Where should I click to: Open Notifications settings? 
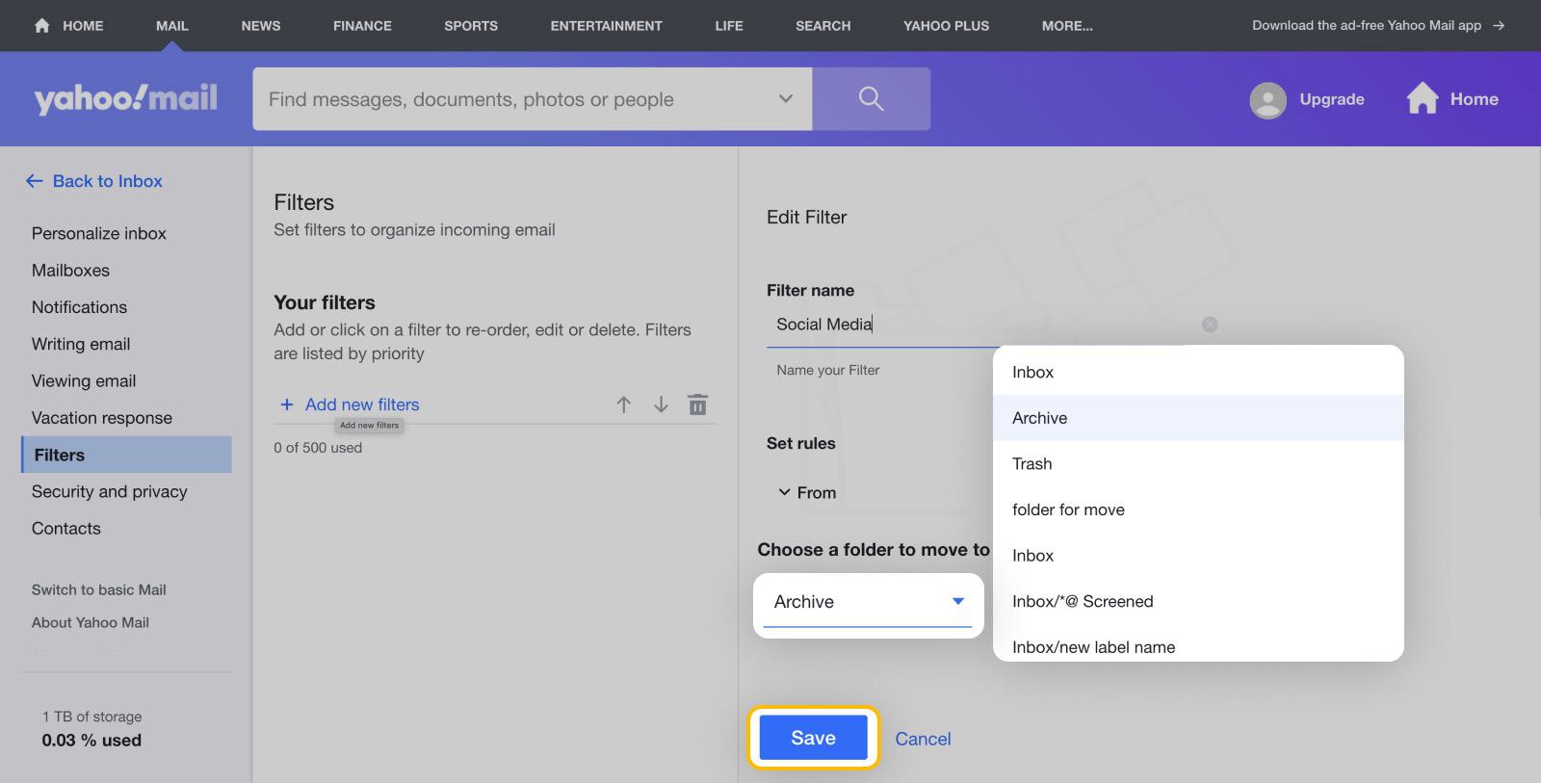click(x=79, y=307)
